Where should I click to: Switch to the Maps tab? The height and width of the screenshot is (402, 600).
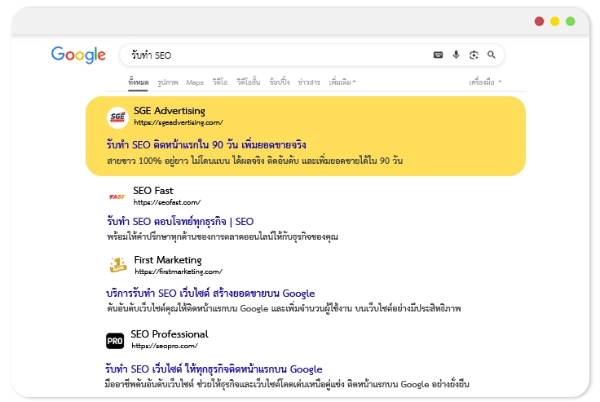coord(195,82)
